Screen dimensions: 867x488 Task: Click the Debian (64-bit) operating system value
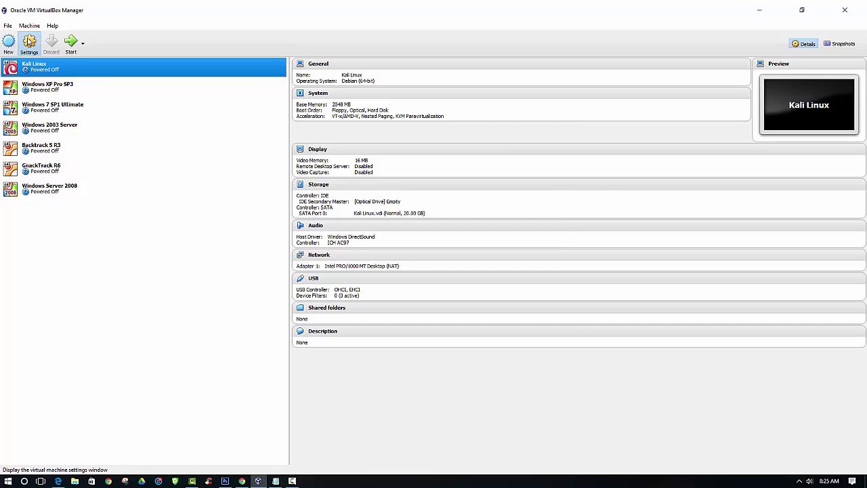[x=358, y=81]
